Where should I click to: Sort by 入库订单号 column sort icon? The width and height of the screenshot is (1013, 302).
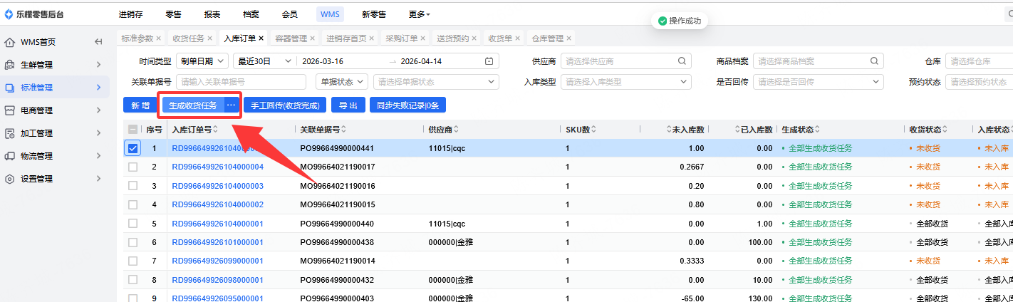(x=216, y=130)
